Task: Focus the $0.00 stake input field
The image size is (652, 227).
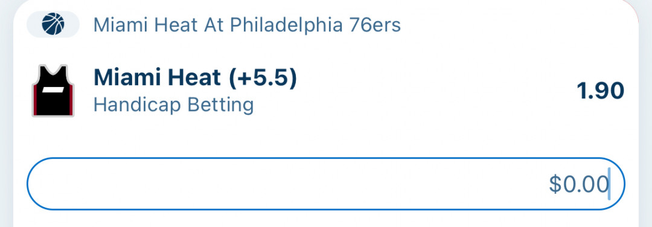Action: pyautogui.click(x=326, y=184)
